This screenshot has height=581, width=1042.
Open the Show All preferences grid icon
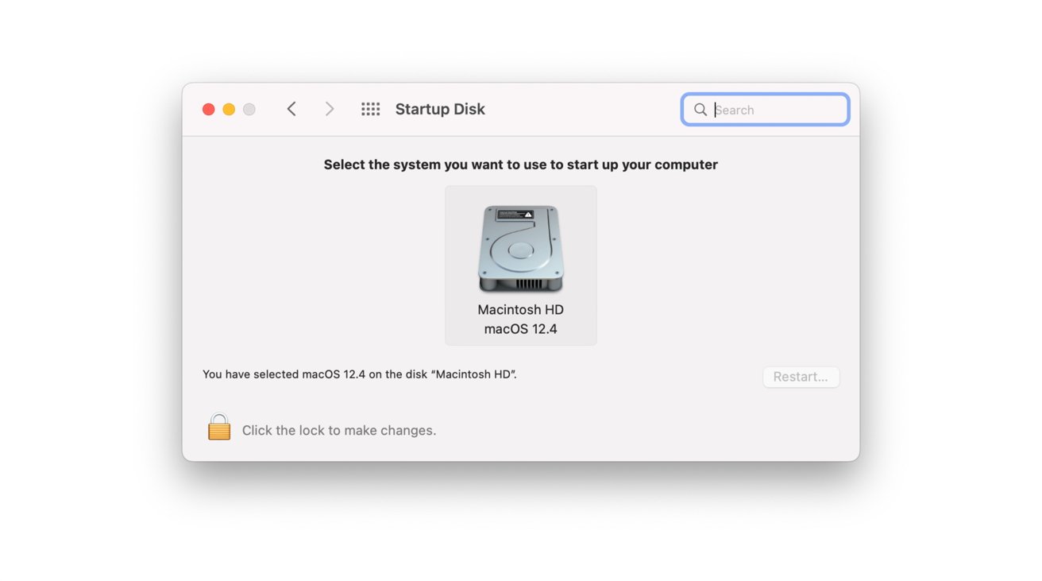tap(370, 109)
